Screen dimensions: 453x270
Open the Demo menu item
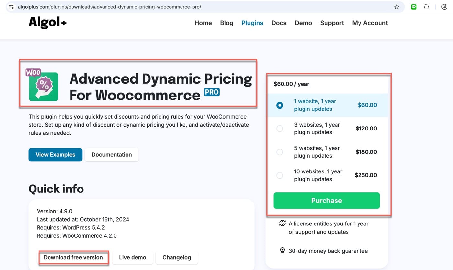(303, 23)
